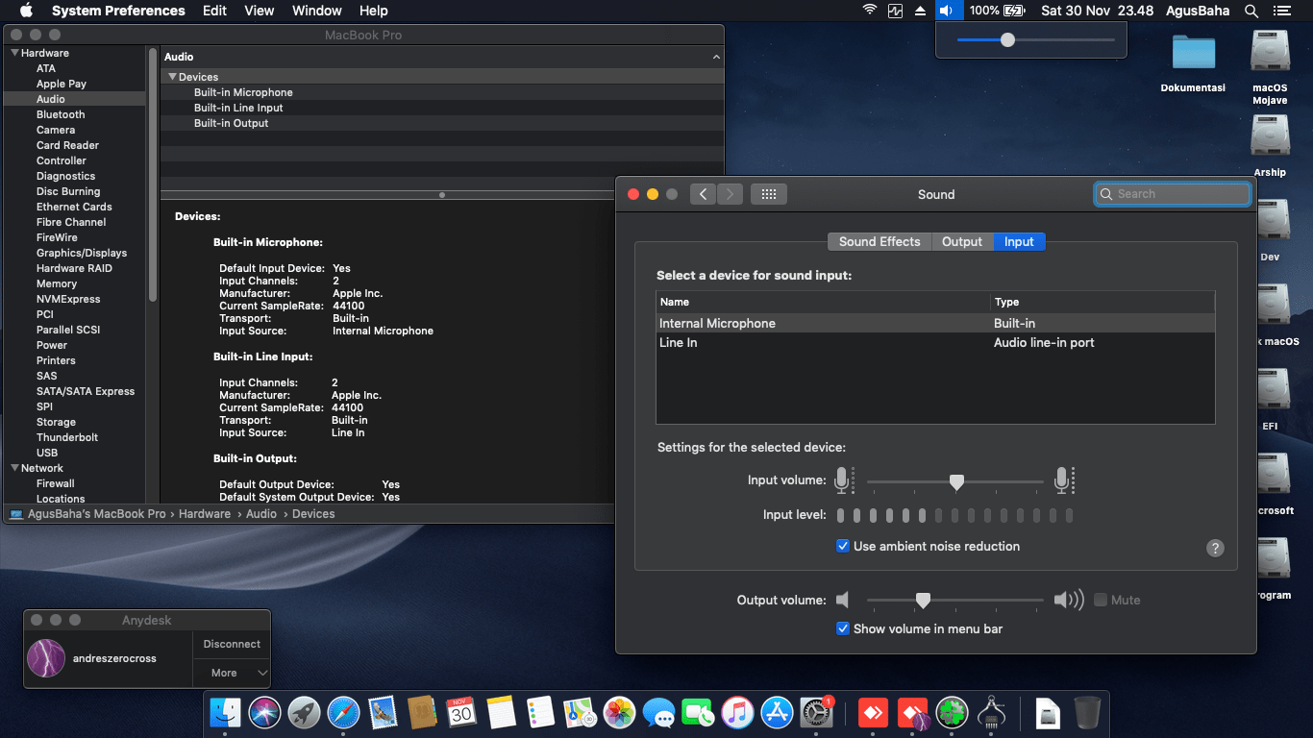Click the Search field in Sound preferences

(1173, 194)
